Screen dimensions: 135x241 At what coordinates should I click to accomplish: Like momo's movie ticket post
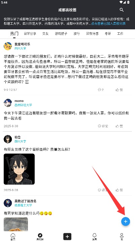point(119,126)
